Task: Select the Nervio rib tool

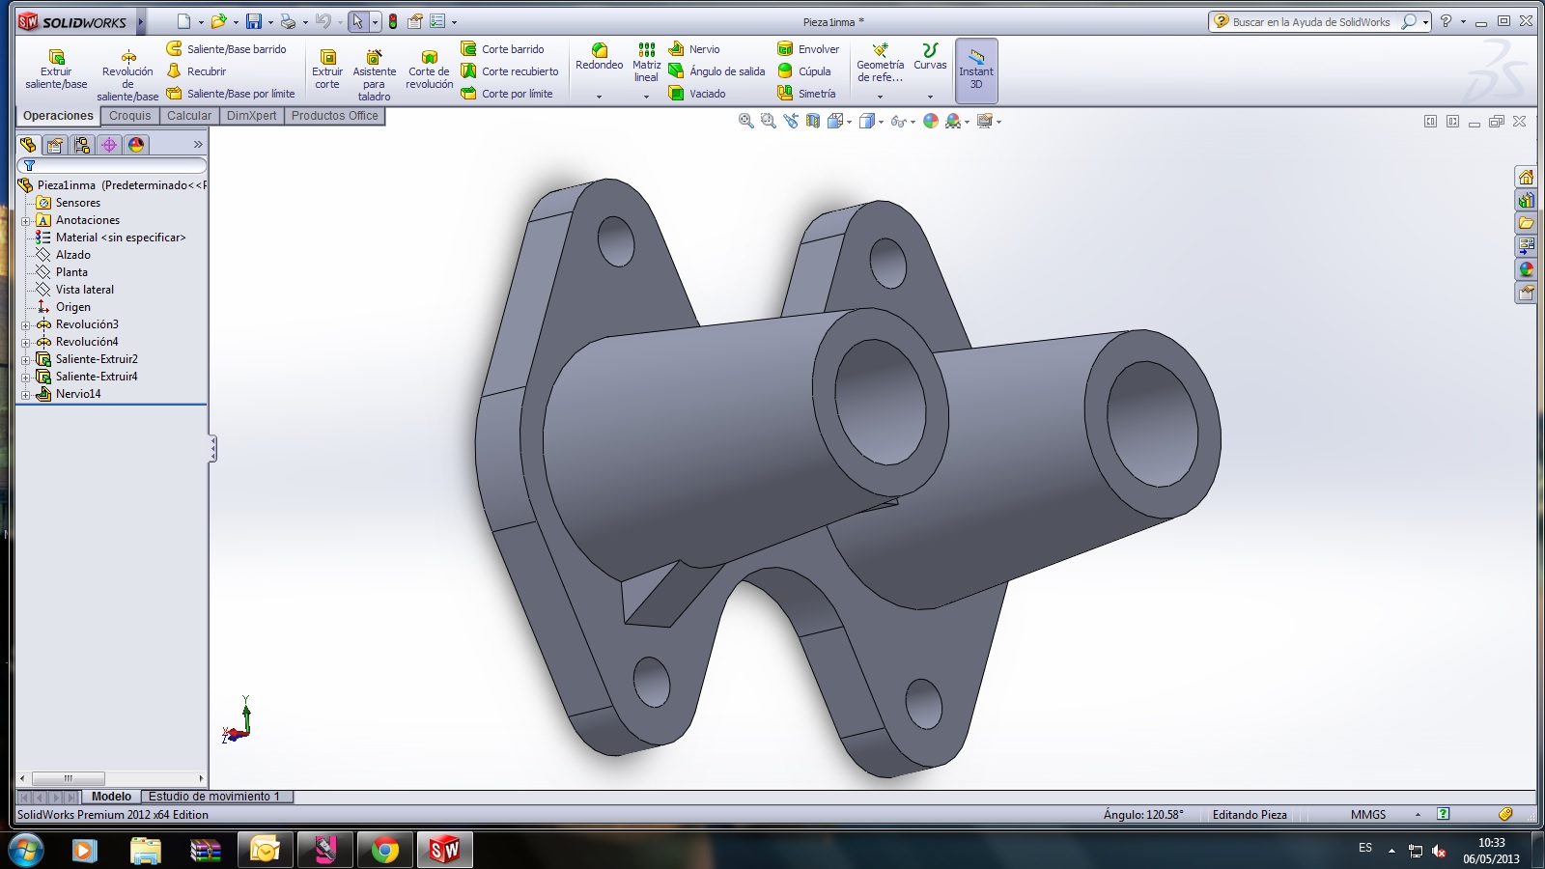Action: (694, 49)
